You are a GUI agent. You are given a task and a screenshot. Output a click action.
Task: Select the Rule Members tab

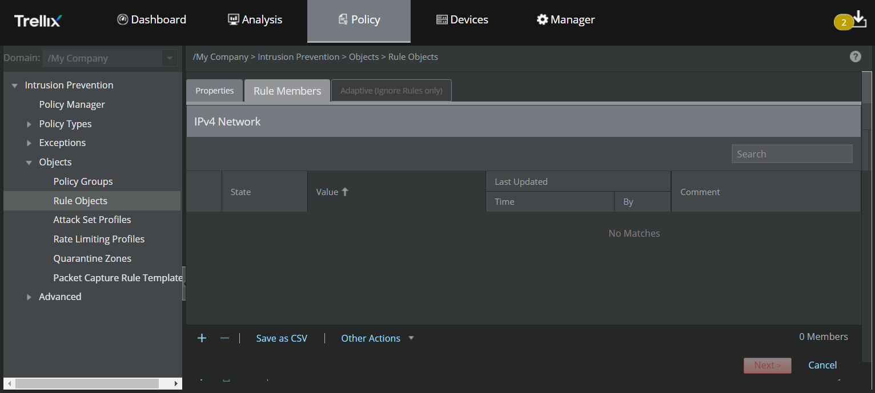click(x=287, y=91)
